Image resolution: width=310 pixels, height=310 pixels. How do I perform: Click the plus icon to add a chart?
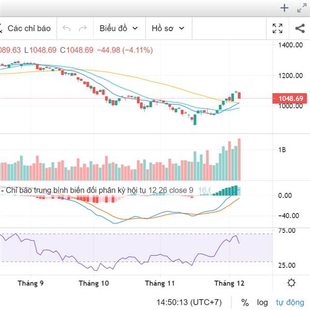coord(284,8)
